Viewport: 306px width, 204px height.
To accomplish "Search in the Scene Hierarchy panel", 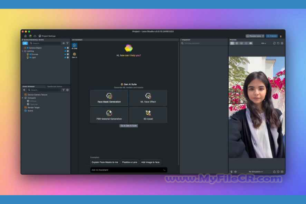I will [x=45, y=43].
